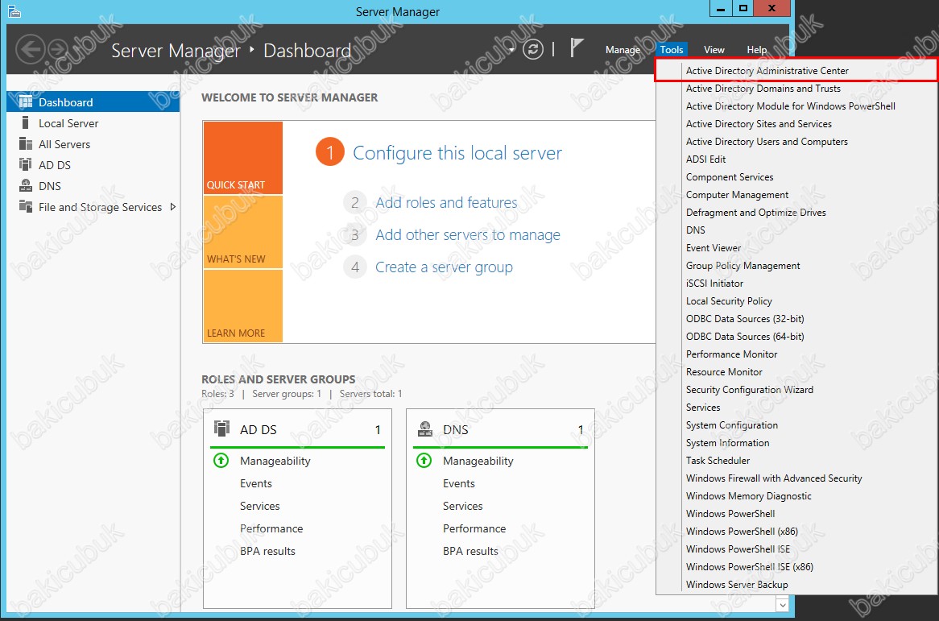Image resolution: width=939 pixels, height=621 pixels.
Task: Open Windows Server Backup
Action: click(x=796, y=585)
